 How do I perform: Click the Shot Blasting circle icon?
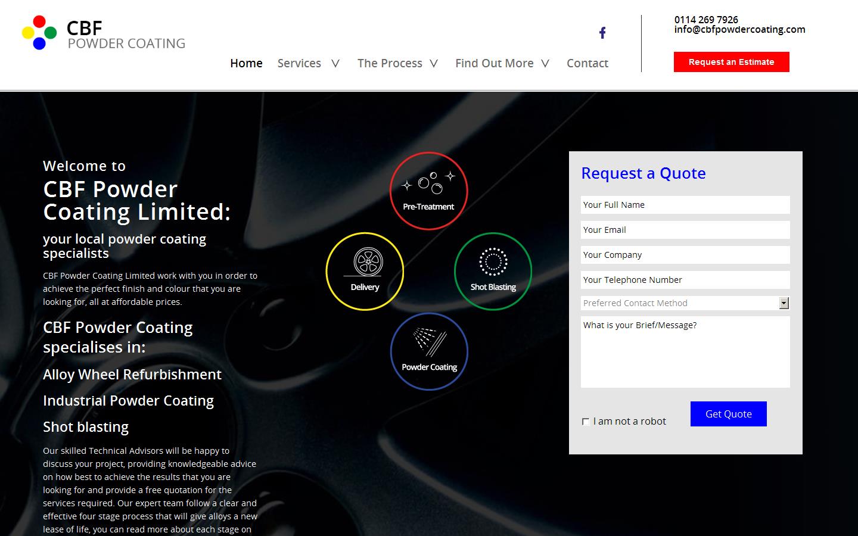[x=493, y=271]
